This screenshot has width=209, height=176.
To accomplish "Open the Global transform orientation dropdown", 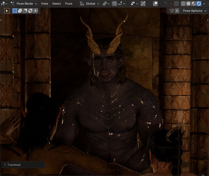I will pyautogui.click(x=89, y=4).
